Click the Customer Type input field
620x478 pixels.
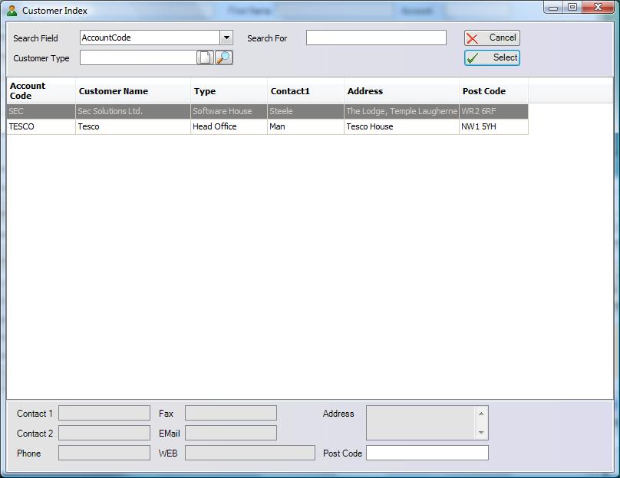coord(138,57)
